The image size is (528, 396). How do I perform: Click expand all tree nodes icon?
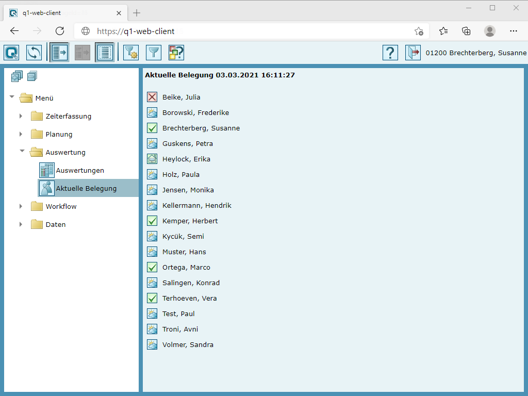[16, 77]
